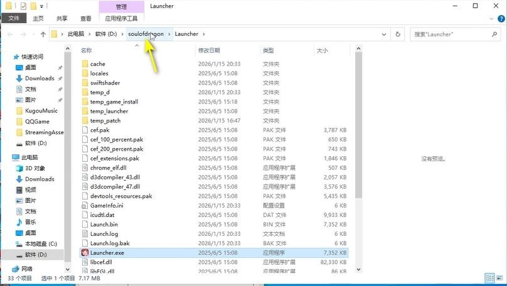
Task: Open the temp_game_install folder
Action: pos(114,102)
